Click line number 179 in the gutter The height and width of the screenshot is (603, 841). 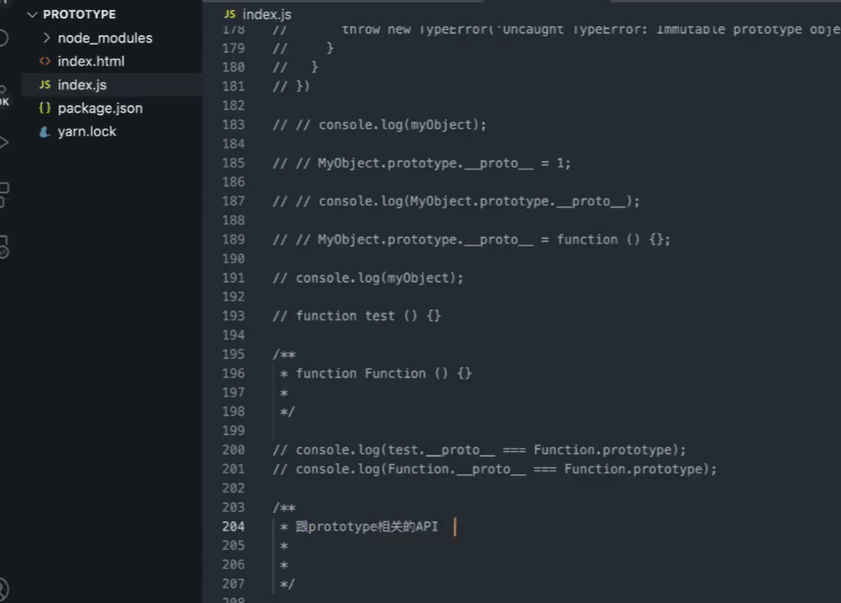[x=233, y=48]
